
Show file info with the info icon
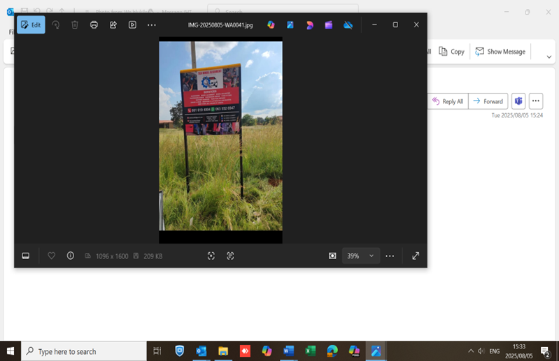[x=71, y=256]
